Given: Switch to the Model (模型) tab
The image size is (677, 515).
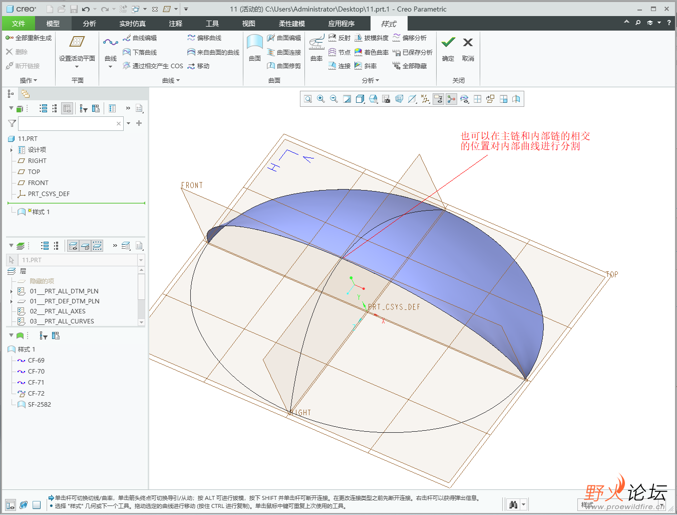Looking at the screenshot, I should [x=53, y=24].
